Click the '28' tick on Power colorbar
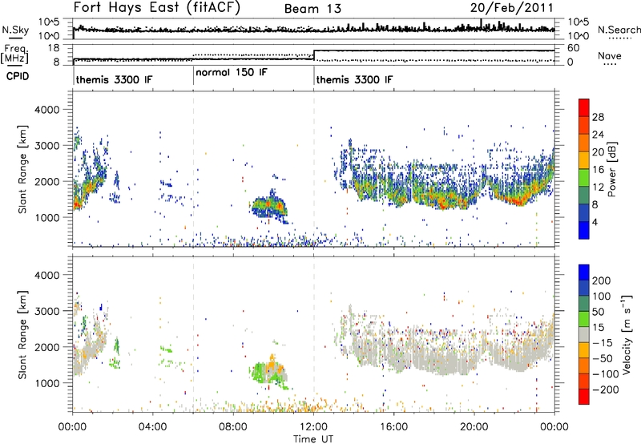Image resolution: width=641 pixels, height=444 pixels. pyautogui.click(x=598, y=117)
